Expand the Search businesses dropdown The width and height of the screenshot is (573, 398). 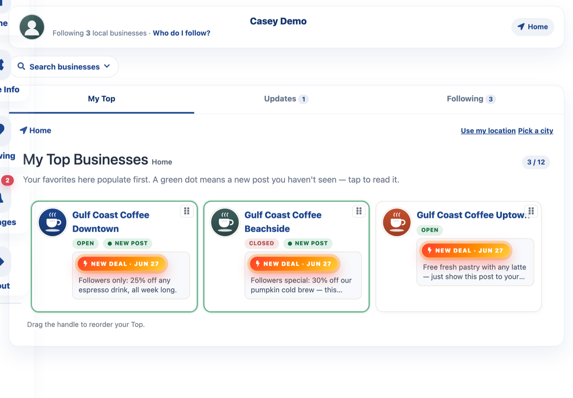tap(64, 67)
